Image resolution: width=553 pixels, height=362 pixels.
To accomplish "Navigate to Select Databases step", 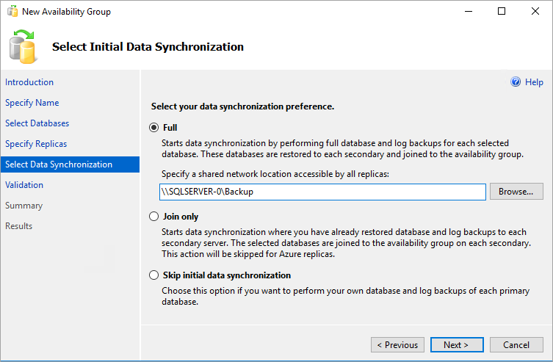I will (x=37, y=123).
